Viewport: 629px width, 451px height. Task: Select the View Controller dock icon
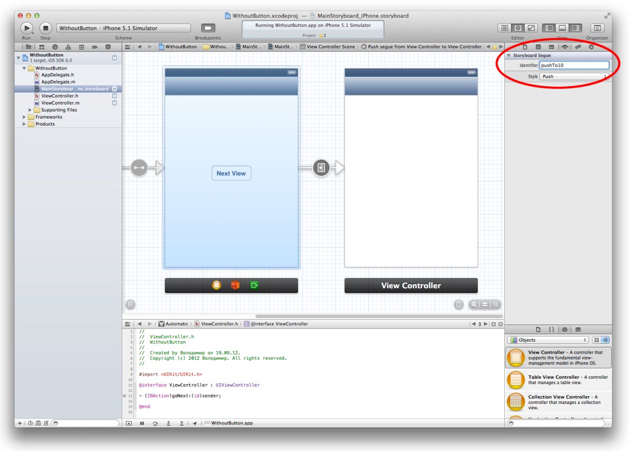coord(216,285)
